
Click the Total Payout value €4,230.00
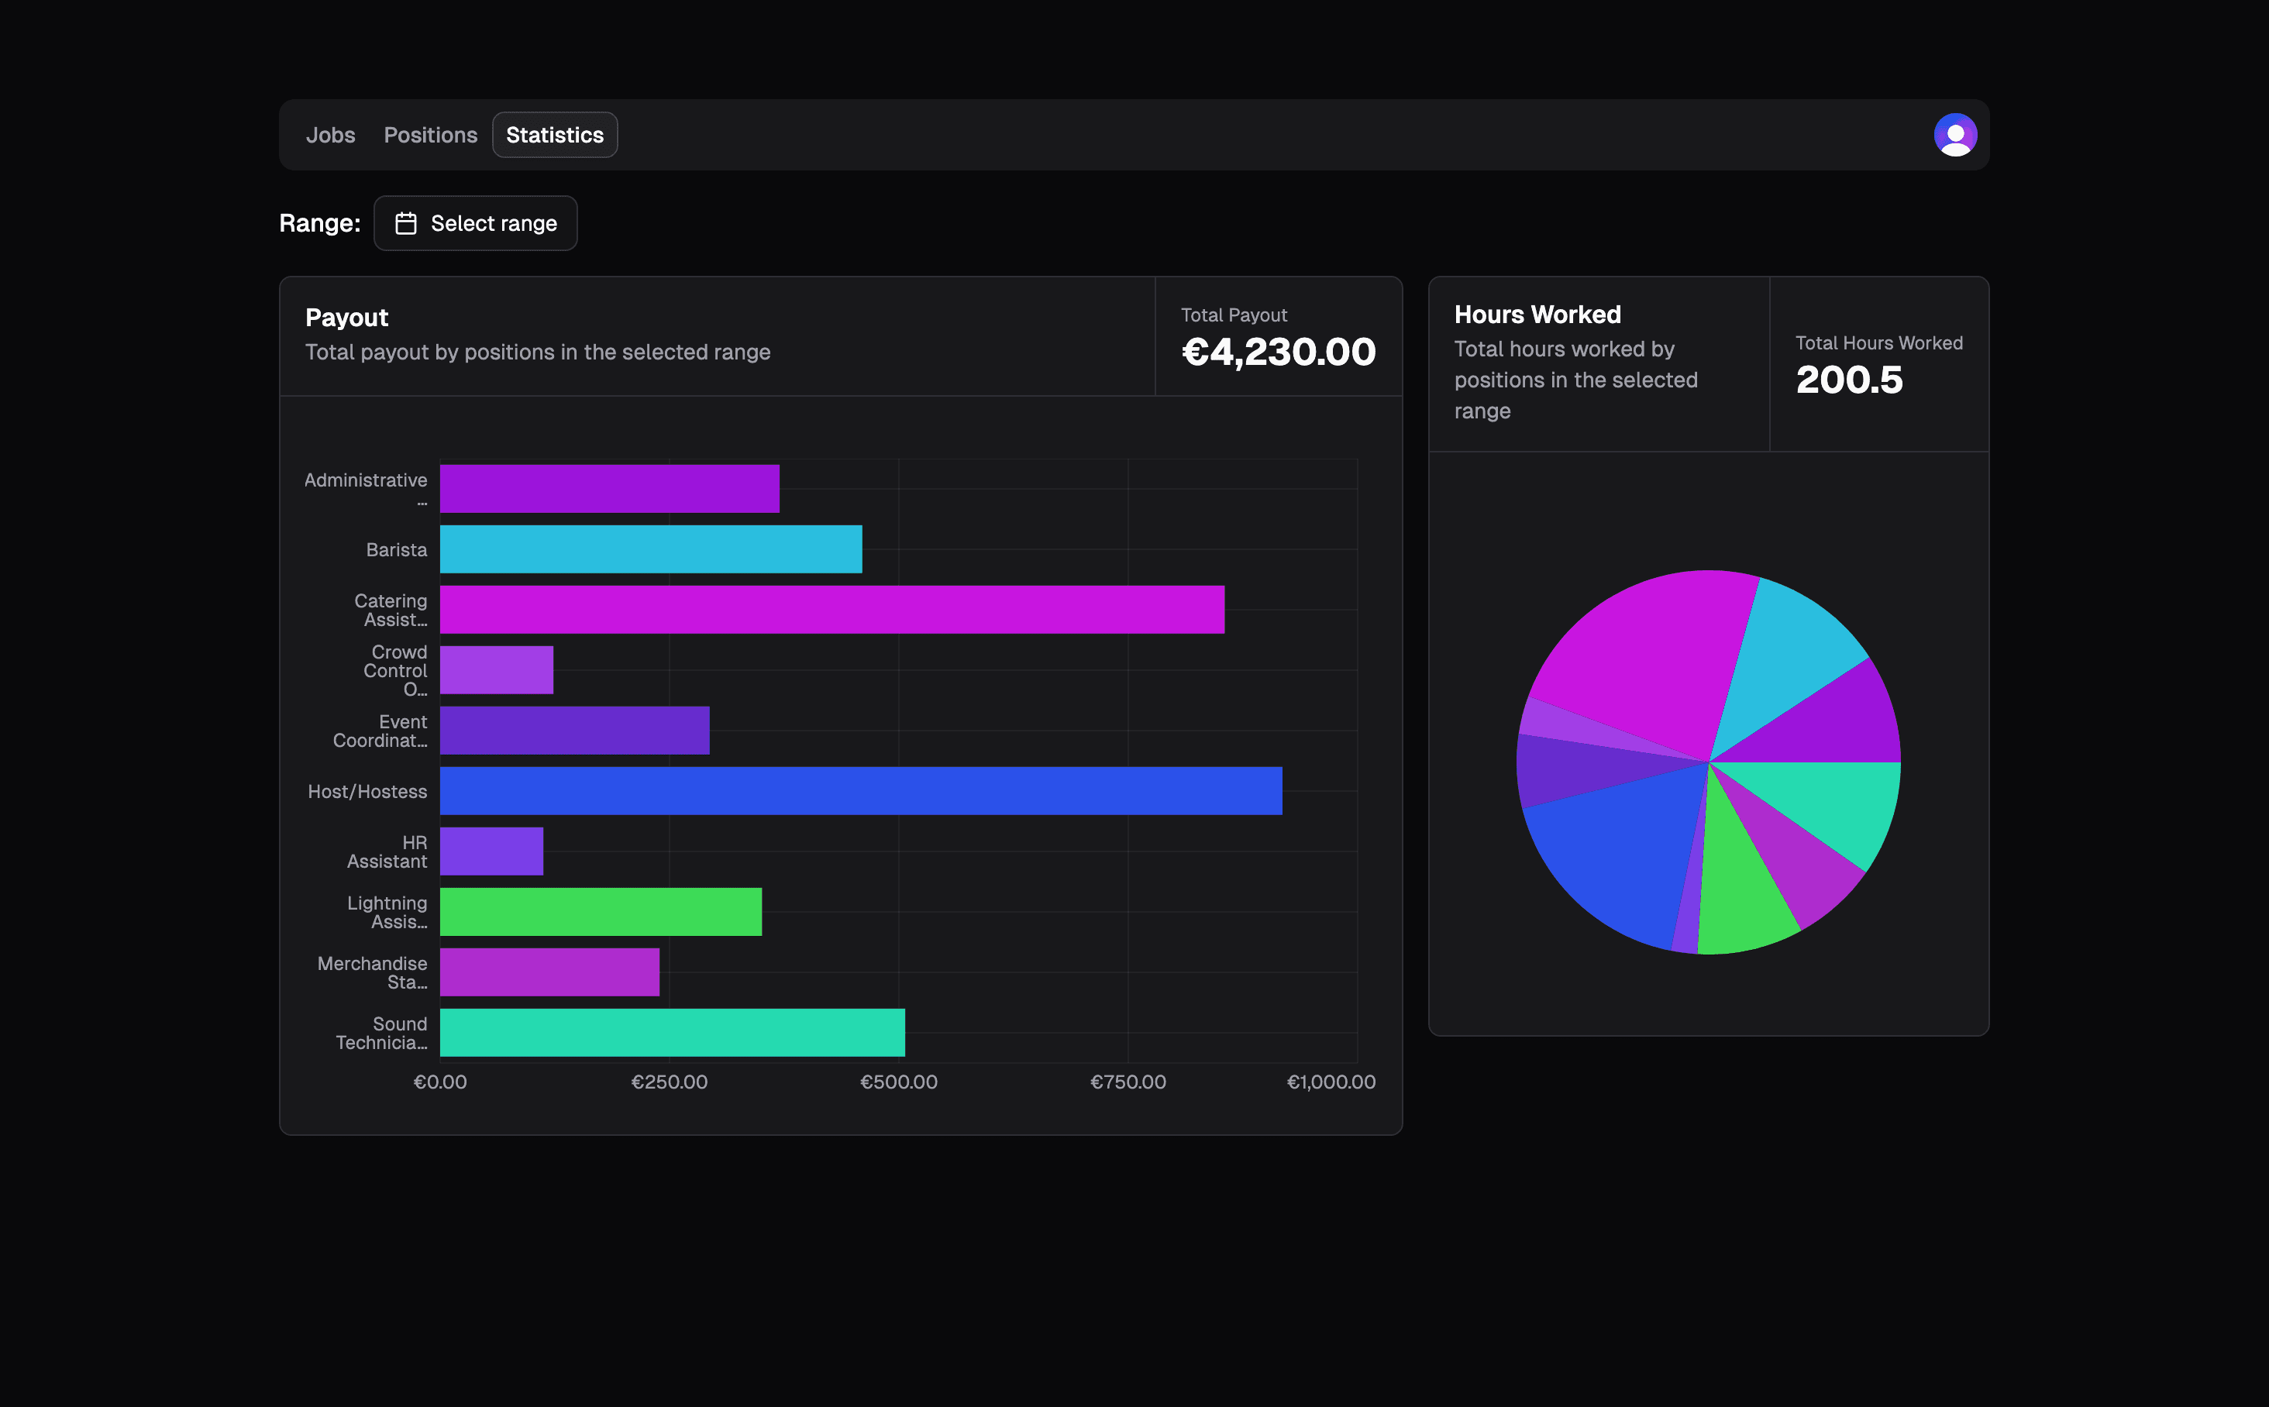pos(1277,352)
